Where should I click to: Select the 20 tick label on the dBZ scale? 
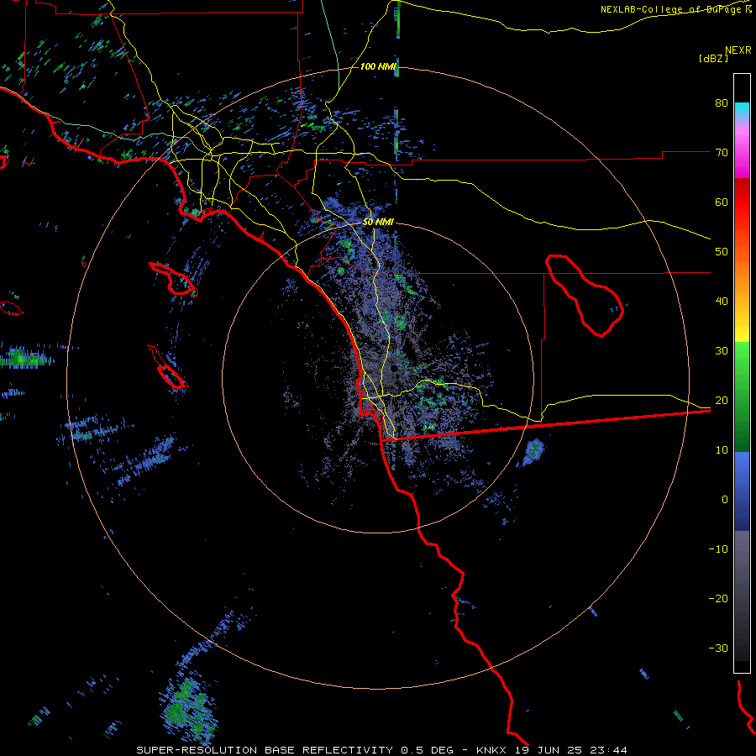[x=722, y=401]
